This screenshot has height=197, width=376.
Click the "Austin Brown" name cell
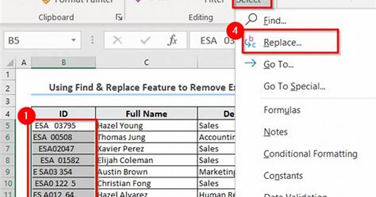(x=147, y=172)
